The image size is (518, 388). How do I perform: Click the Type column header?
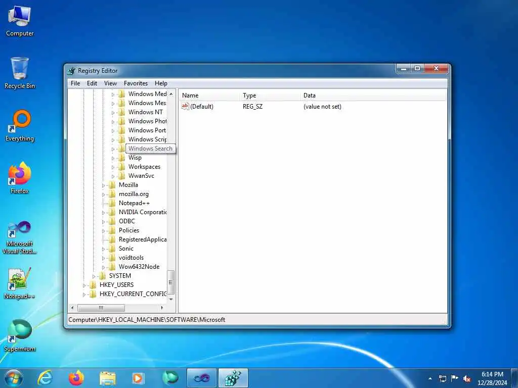270,95
